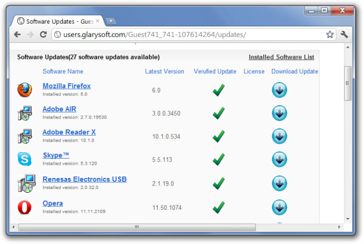Image resolution: width=364 pixels, height=244 pixels.
Task: Open the Chrome wrench menu
Action: click(345, 34)
